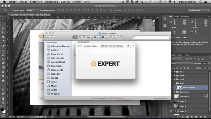Expand the Slider layer group
The width and height of the screenshot is (211, 119).
click(174, 79)
